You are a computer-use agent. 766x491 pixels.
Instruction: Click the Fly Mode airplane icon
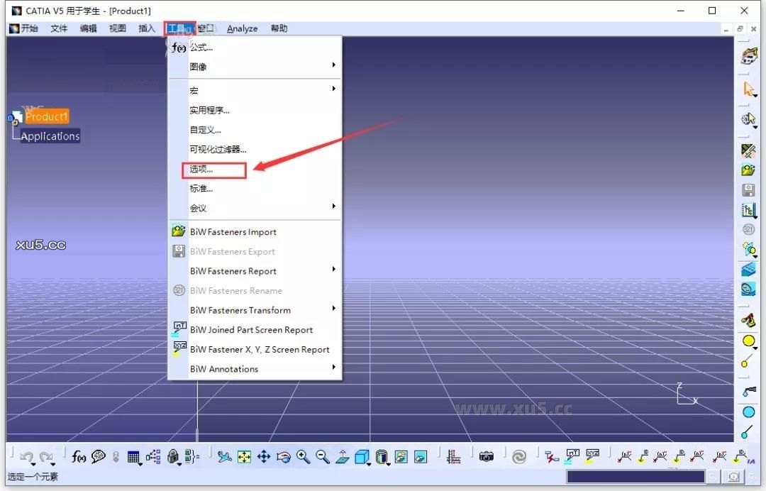[x=226, y=456]
